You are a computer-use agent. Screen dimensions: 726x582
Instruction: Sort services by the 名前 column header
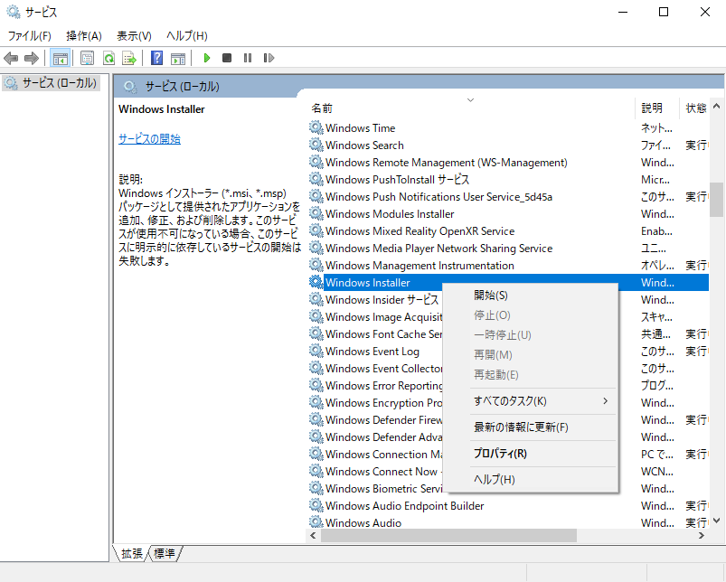click(x=322, y=108)
